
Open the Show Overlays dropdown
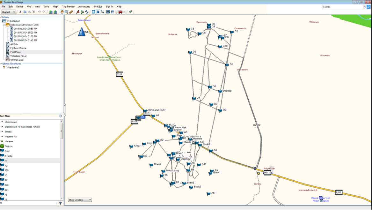80,200
